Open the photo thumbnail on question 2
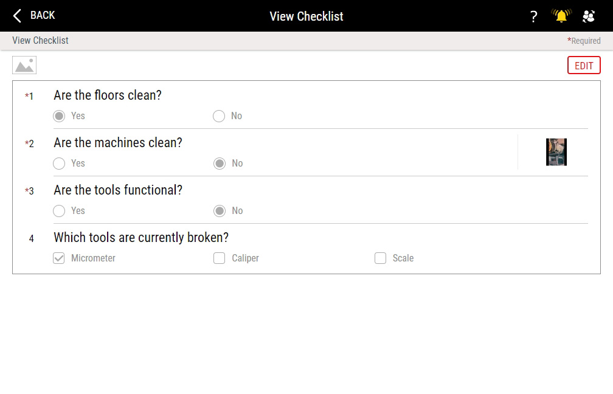This screenshot has height=394, width=613. click(555, 151)
